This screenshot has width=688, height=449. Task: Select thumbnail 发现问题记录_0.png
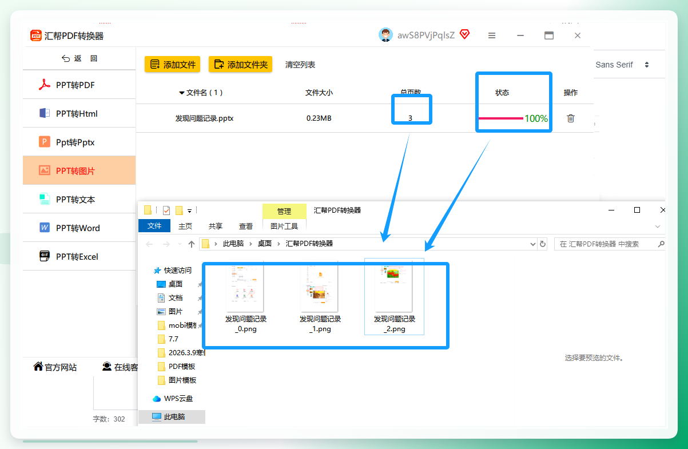pos(246,297)
